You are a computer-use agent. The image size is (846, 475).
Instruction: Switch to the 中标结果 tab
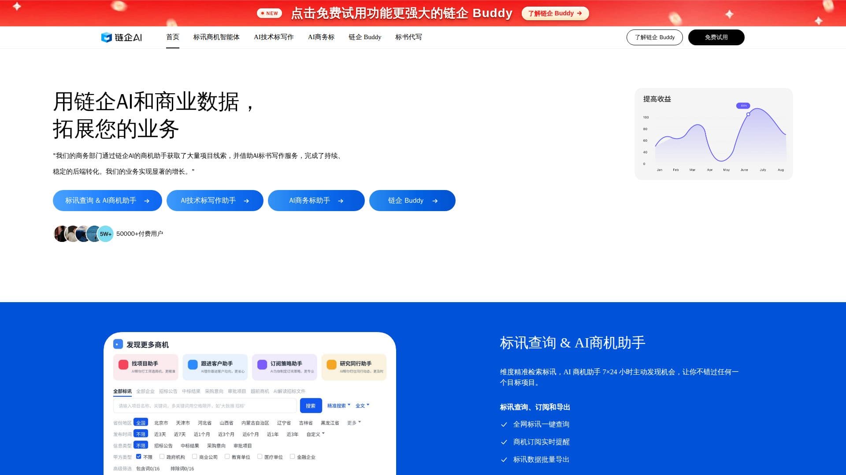point(191,391)
